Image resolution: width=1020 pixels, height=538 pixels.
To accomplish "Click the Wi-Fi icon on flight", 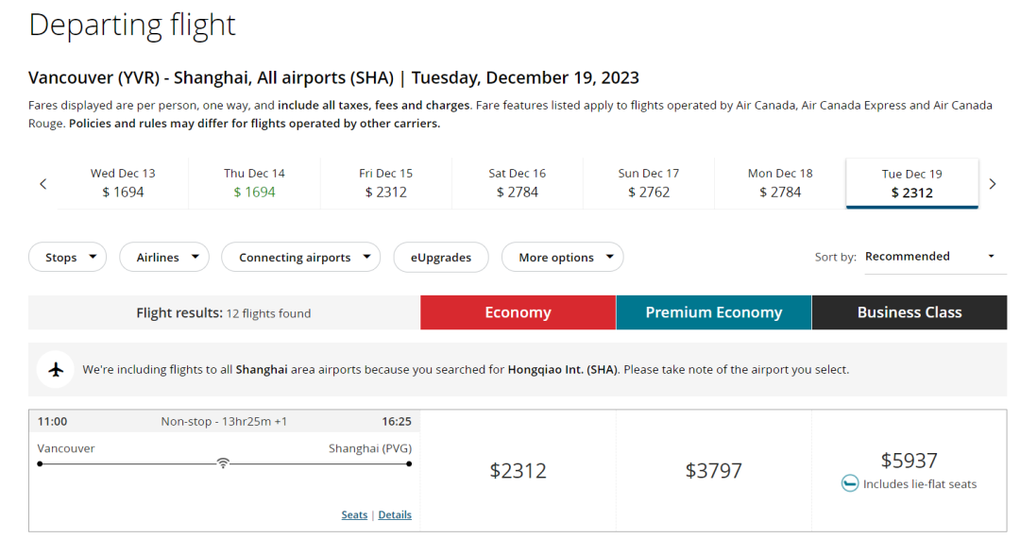I will point(223,463).
